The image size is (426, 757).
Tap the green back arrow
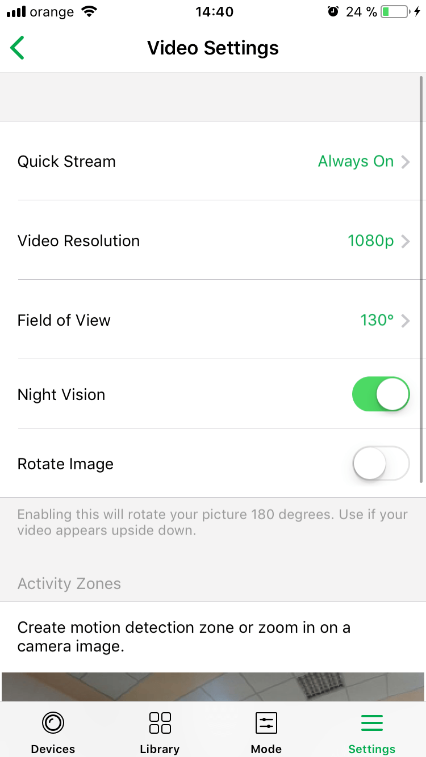click(18, 48)
